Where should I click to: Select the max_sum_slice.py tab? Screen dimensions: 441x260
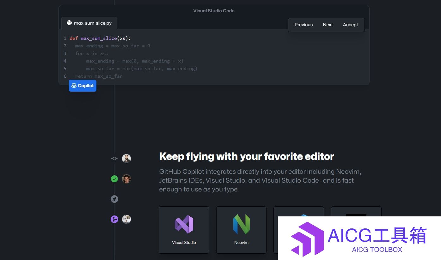tap(89, 23)
